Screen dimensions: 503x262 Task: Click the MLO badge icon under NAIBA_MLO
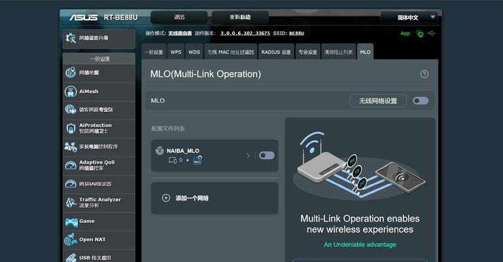(198, 160)
